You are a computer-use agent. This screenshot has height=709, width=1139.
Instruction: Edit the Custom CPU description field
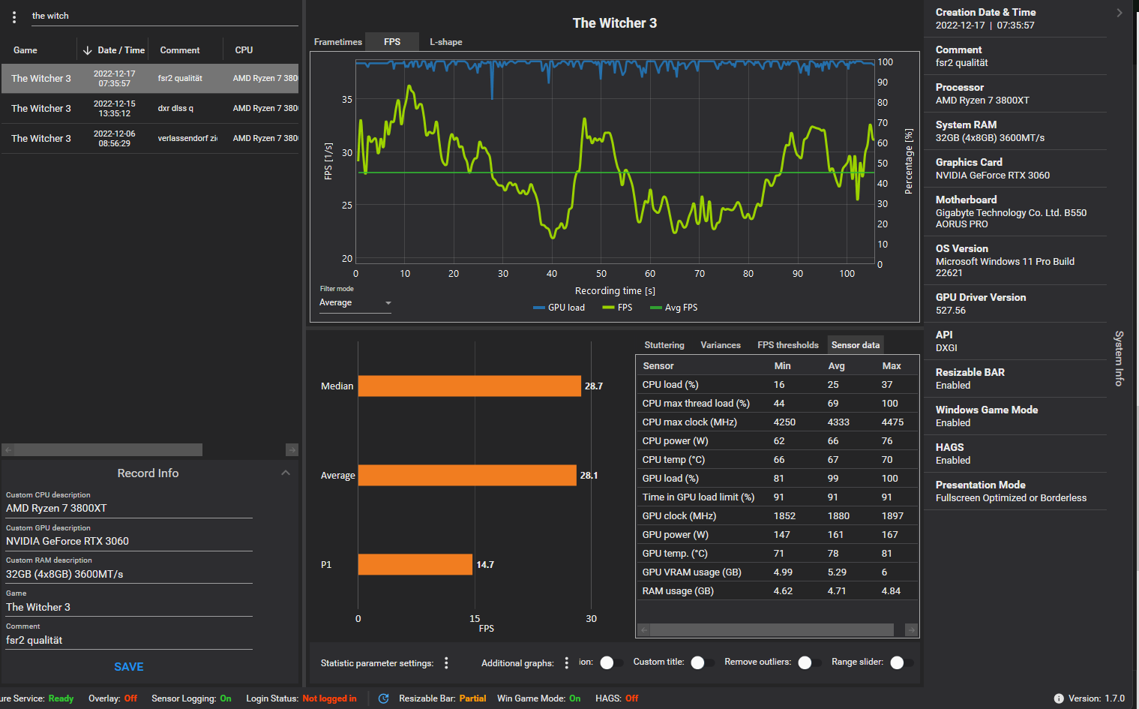(x=129, y=508)
